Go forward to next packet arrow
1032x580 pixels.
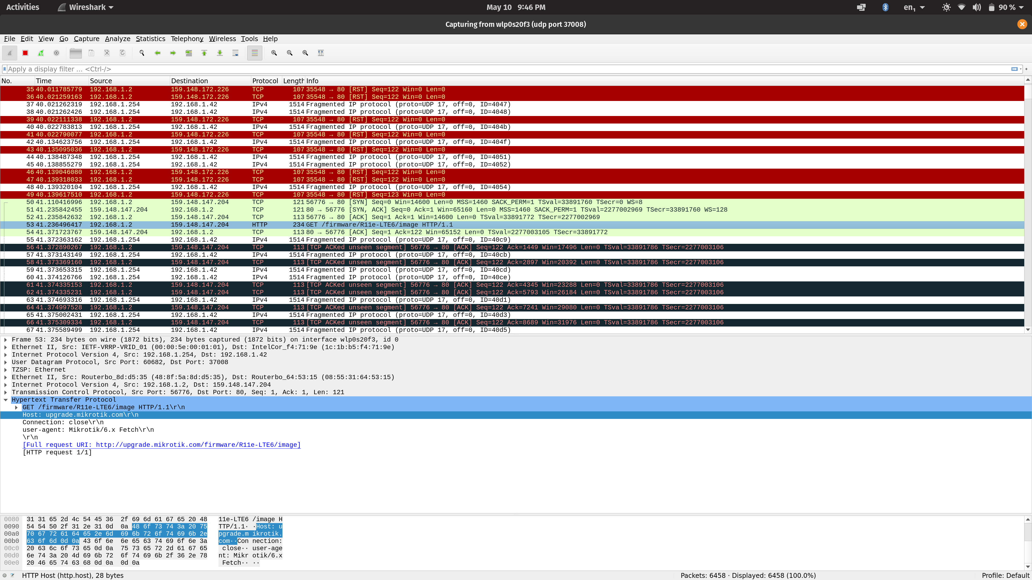[173, 53]
